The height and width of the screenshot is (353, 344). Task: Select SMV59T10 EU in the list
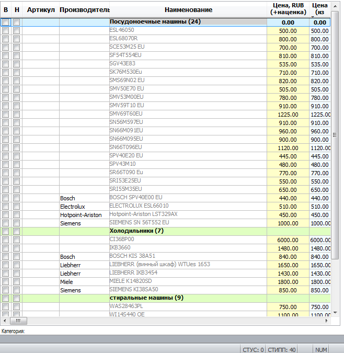[165, 106]
